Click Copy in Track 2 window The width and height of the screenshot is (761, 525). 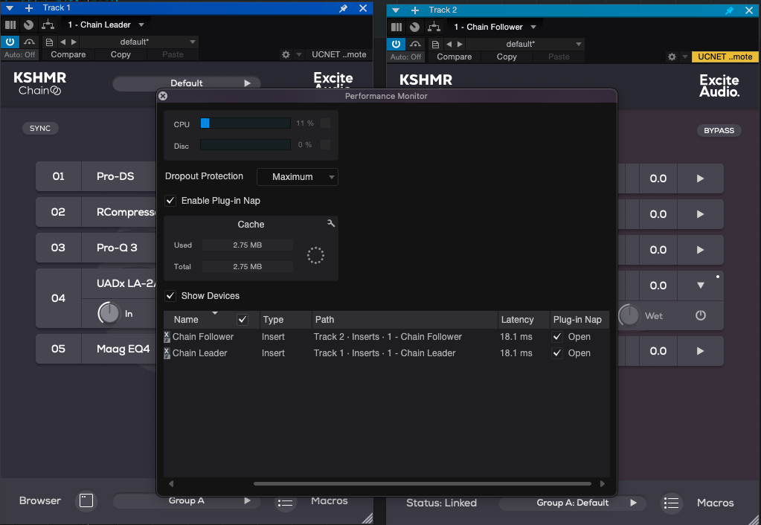(507, 57)
